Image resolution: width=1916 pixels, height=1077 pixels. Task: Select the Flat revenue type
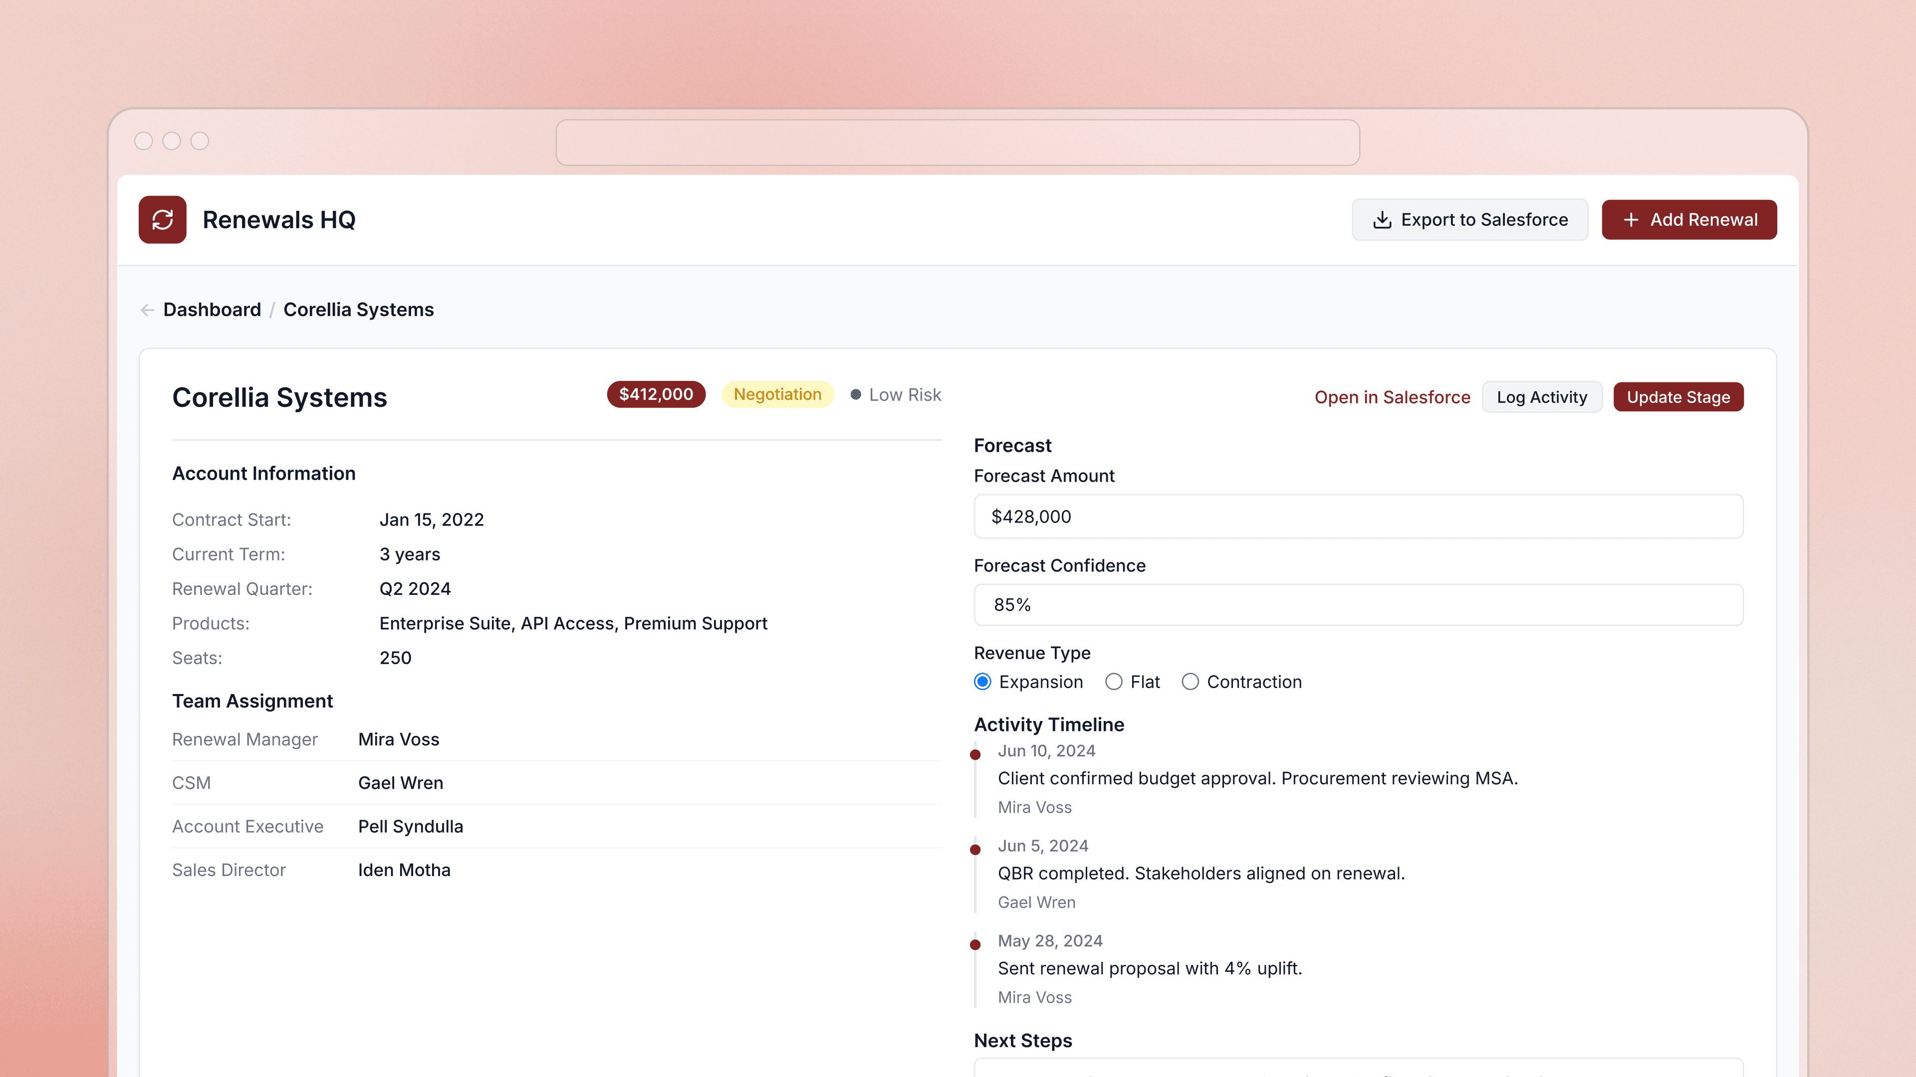click(1113, 682)
